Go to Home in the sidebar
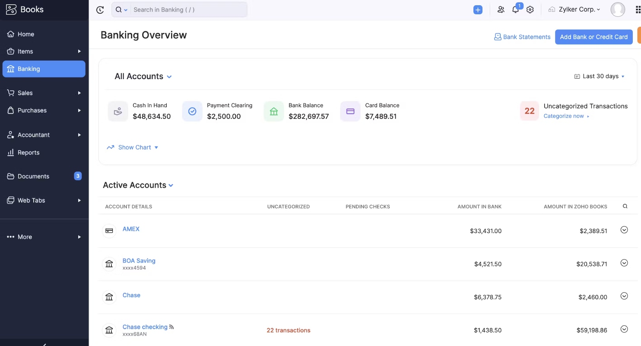 point(44,34)
